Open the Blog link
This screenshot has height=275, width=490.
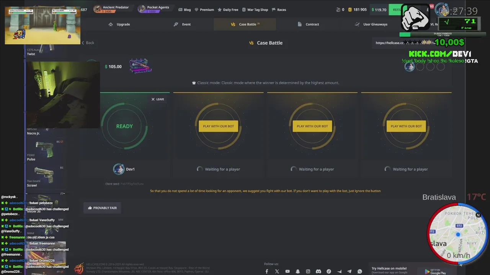[185, 10]
